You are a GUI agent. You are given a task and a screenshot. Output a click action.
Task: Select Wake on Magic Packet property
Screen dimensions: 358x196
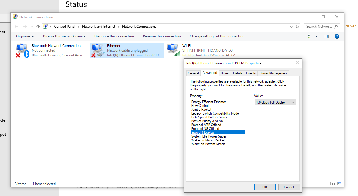pos(208,140)
